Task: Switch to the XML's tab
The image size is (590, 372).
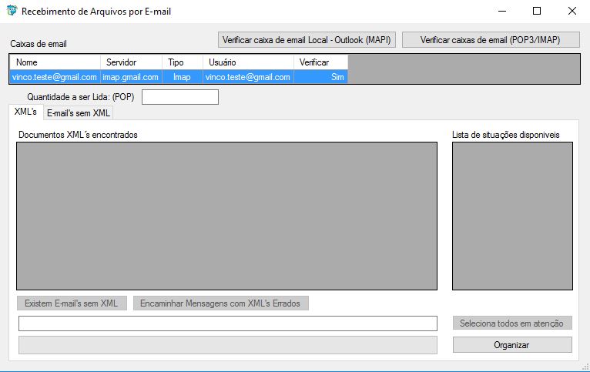Action: (25, 112)
